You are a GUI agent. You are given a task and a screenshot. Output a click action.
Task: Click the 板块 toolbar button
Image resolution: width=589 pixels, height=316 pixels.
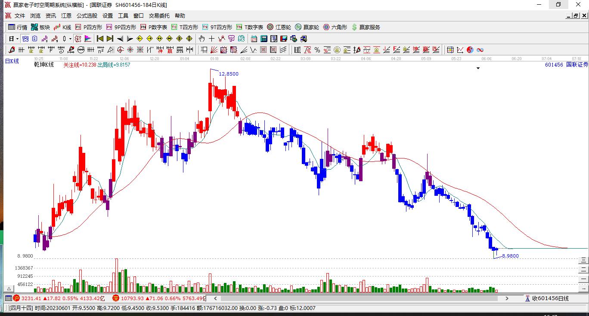point(40,27)
